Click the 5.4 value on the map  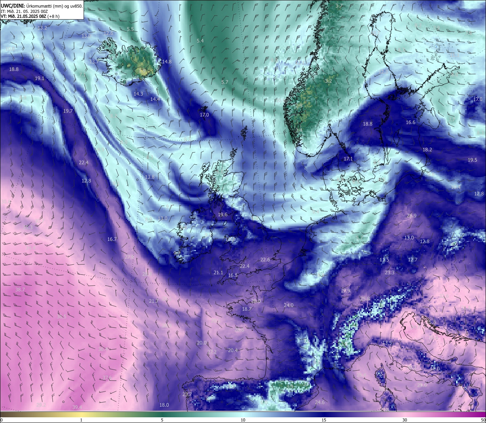(x=200, y=41)
